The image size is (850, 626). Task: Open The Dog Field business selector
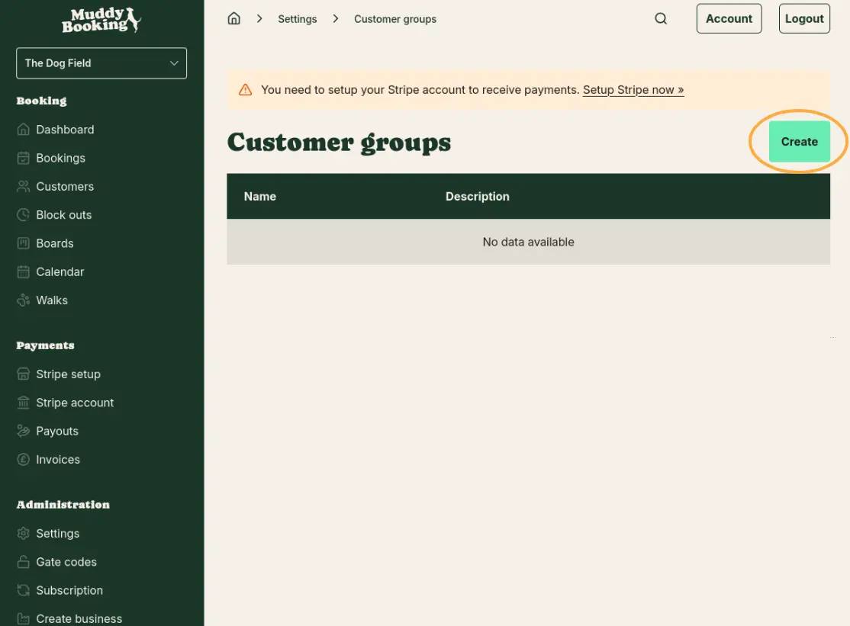pyautogui.click(x=101, y=63)
